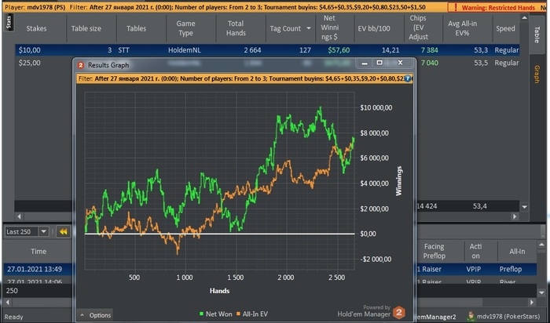Image resolution: width=550 pixels, height=323 pixels.
Task: Click the mdv1978 (PokerStars) player avatar icon
Action: point(471,317)
